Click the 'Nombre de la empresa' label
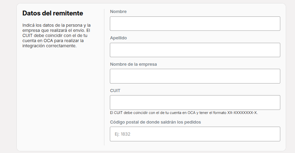This screenshot has height=153, width=295. coord(133,64)
